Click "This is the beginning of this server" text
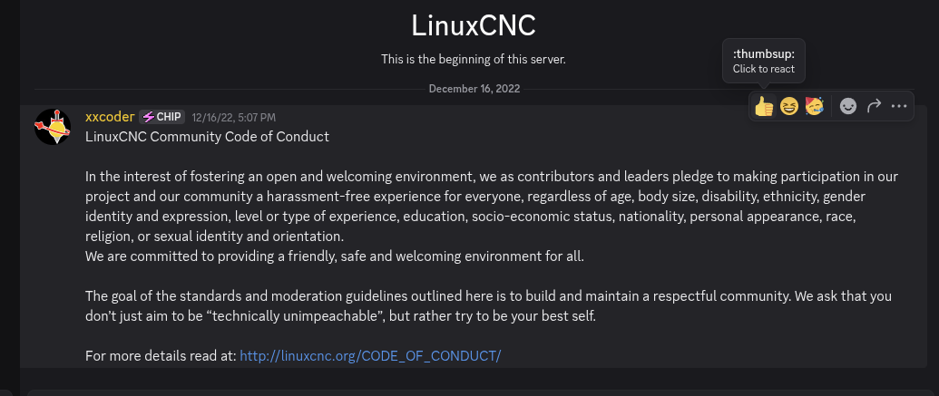 click(x=473, y=60)
